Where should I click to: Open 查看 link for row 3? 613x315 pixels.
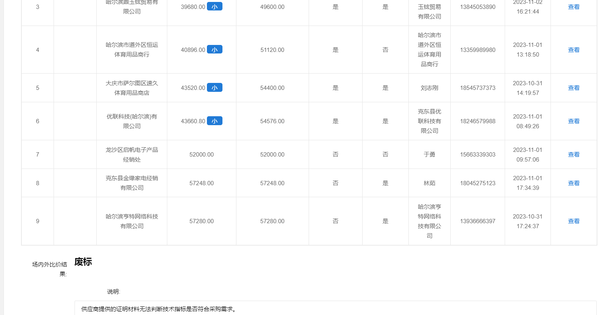573,7
